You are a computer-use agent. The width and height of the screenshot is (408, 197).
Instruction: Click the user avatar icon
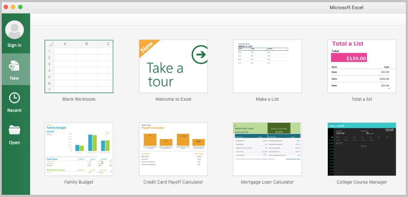[x=14, y=30]
